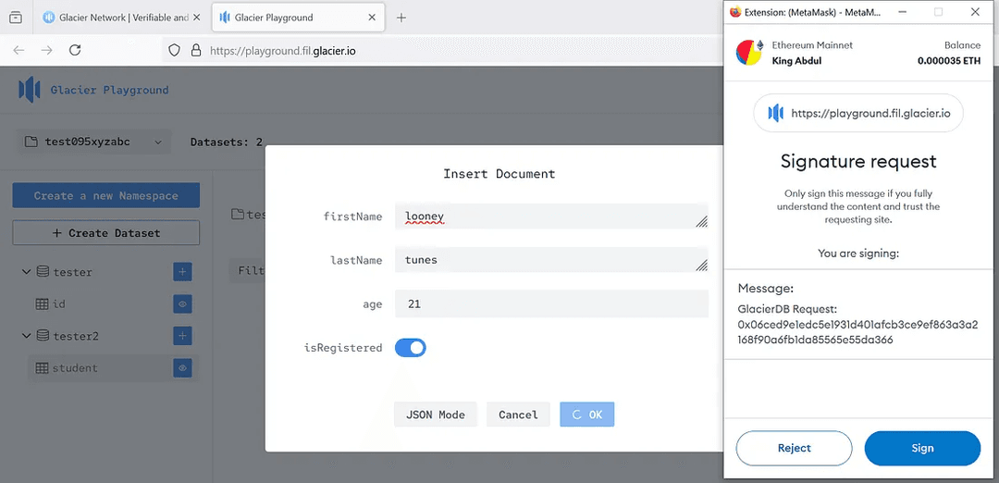This screenshot has height=483, width=999.
Task: Click the browser forward arrow
Action: pos(46,50)
